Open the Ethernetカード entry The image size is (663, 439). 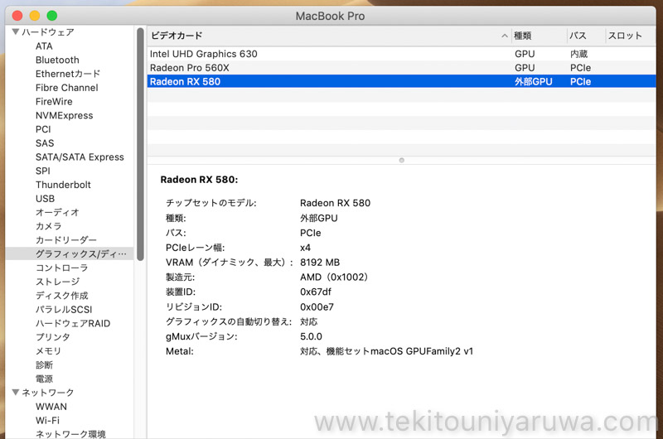pyautogui.click(x=68, y=74)
